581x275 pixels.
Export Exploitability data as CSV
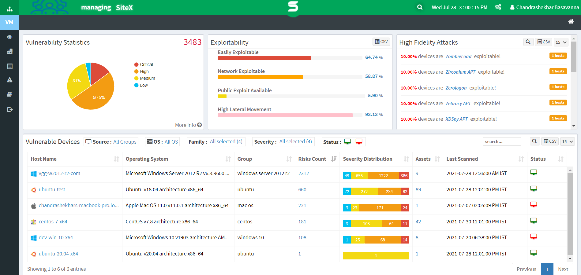[381, 42]
